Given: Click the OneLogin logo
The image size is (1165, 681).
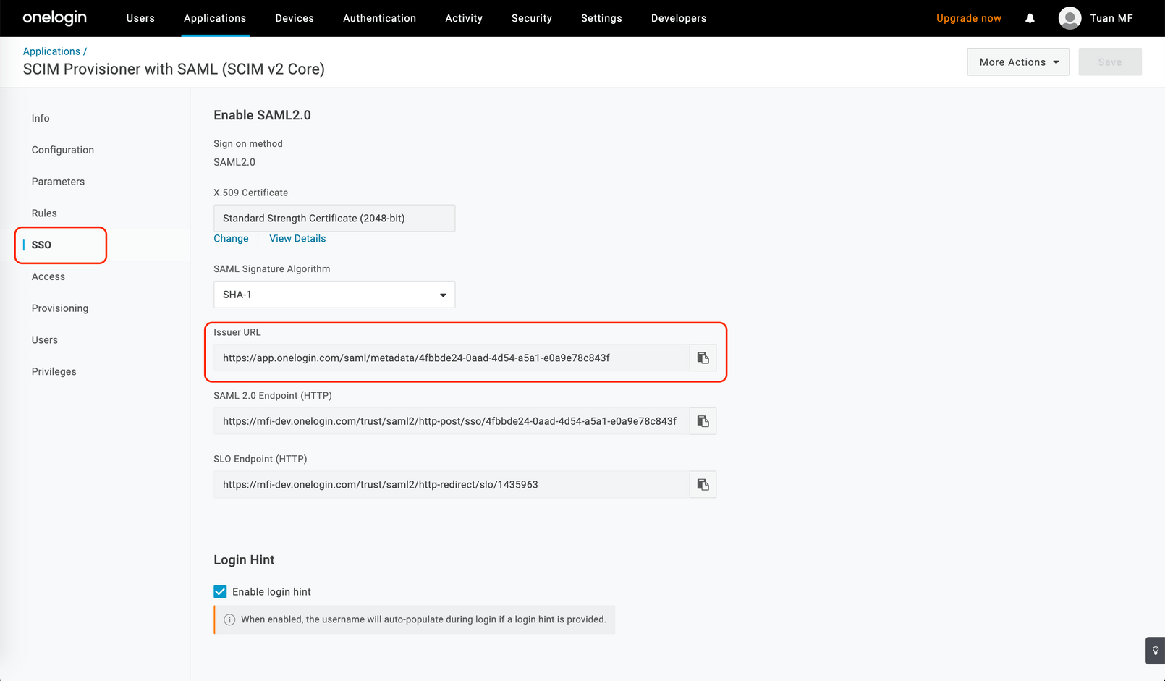Looking at the screenshot, I should tap(55, 17).
